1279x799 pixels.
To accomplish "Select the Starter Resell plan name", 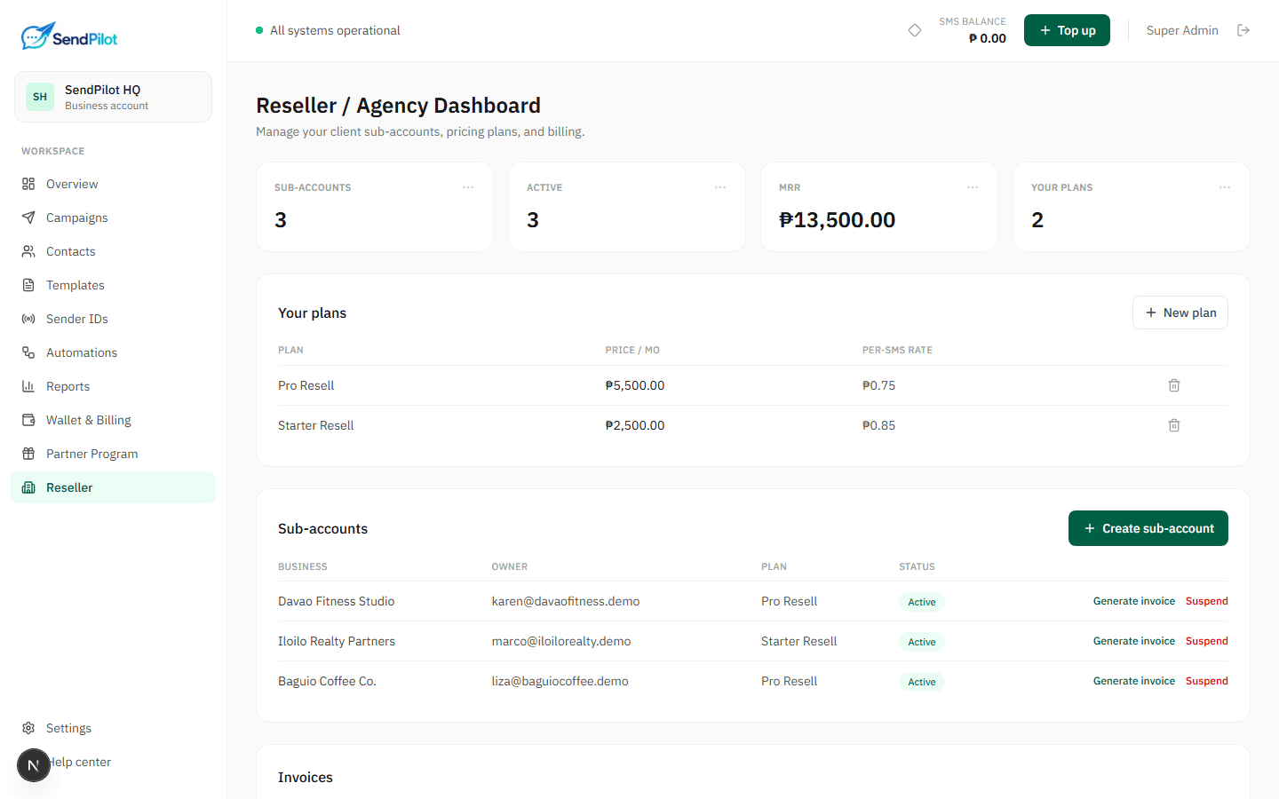I will 316,425.
